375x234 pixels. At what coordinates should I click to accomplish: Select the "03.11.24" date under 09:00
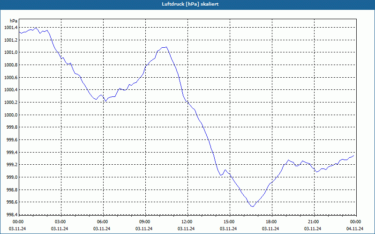pos(144,229)
